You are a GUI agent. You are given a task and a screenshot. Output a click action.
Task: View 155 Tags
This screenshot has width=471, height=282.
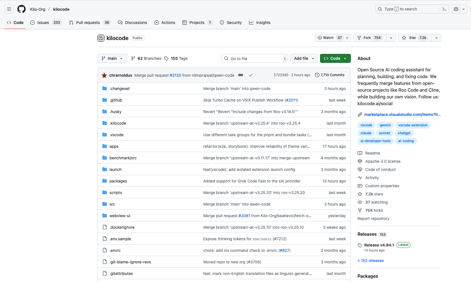(176, 58)
